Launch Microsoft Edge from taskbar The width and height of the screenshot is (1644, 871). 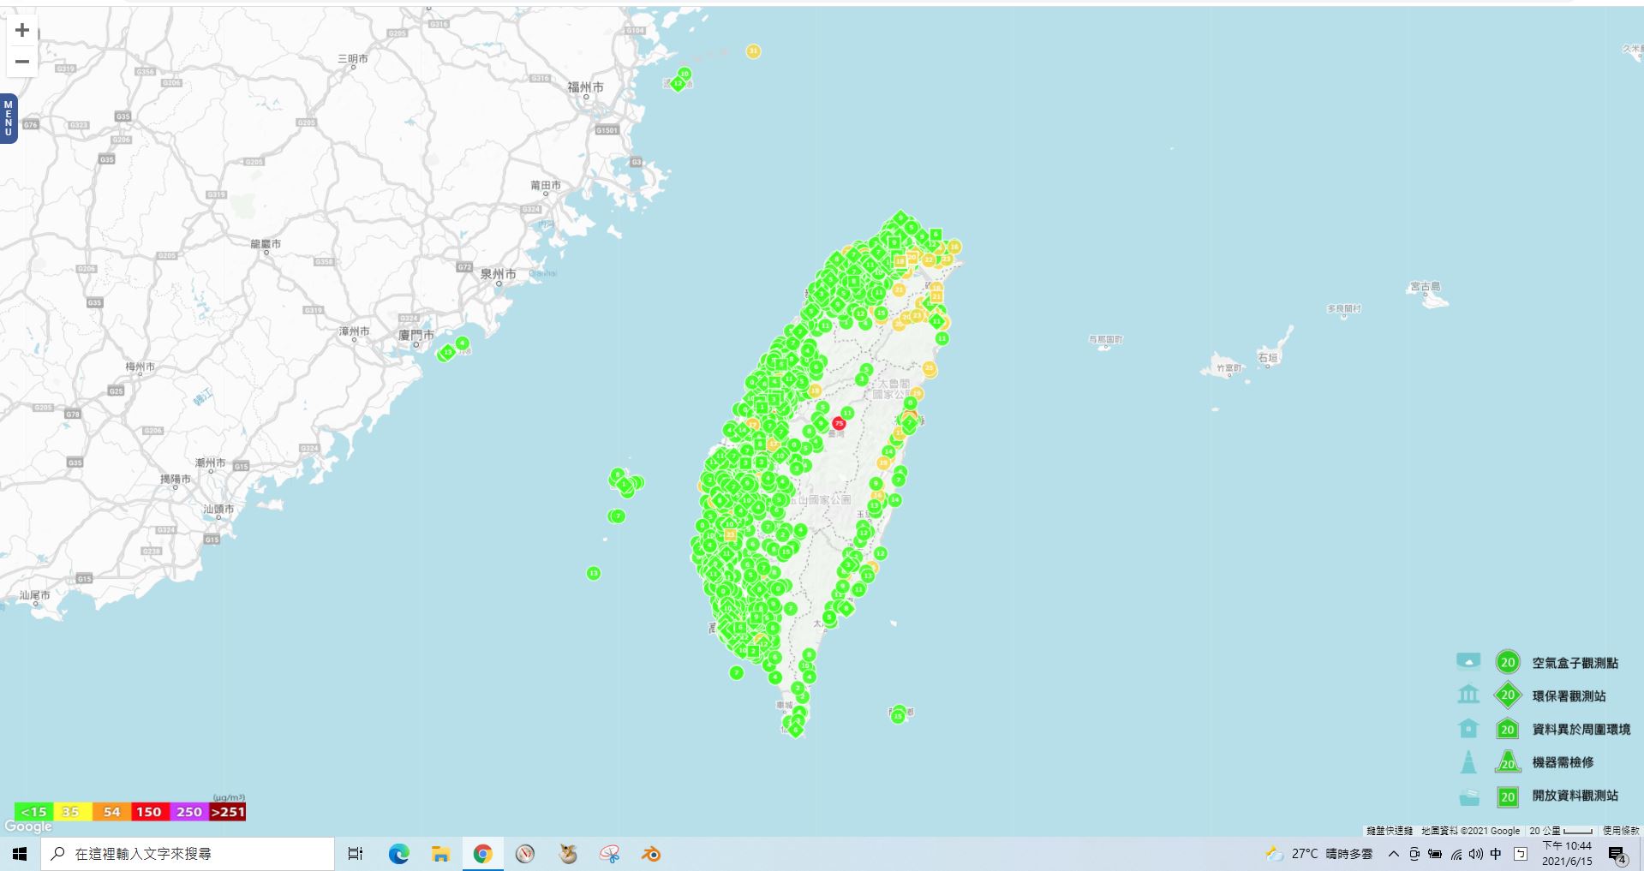coord(398,854)
